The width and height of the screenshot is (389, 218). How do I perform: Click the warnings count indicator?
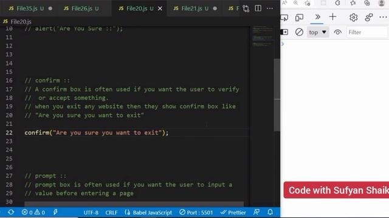pos(40,213)
